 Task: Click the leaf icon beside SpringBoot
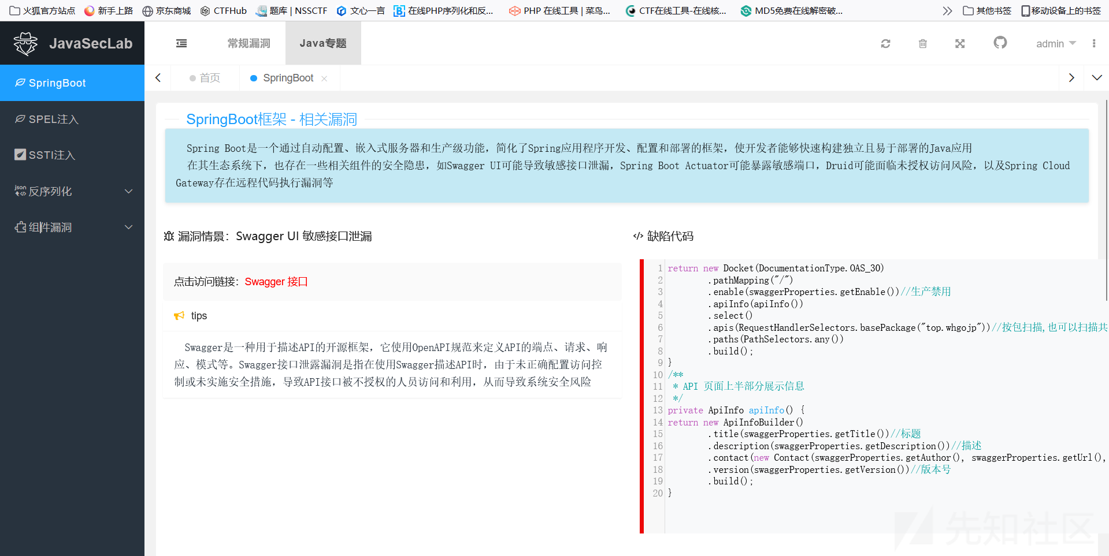point(20,83)
